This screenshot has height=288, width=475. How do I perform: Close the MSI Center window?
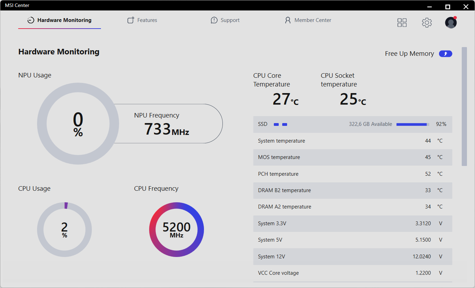(466, 7)
